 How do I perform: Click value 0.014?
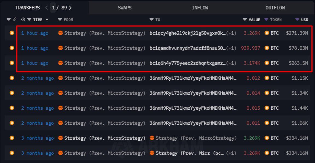pyautogui.click(x=253, y=93)
